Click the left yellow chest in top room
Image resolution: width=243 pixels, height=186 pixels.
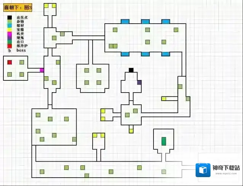46,6
